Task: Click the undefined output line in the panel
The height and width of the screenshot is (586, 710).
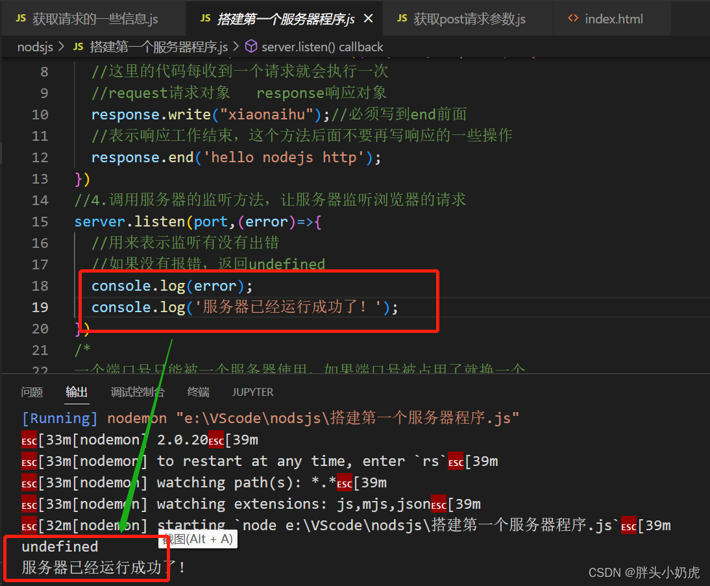Action: click(60, 546)
